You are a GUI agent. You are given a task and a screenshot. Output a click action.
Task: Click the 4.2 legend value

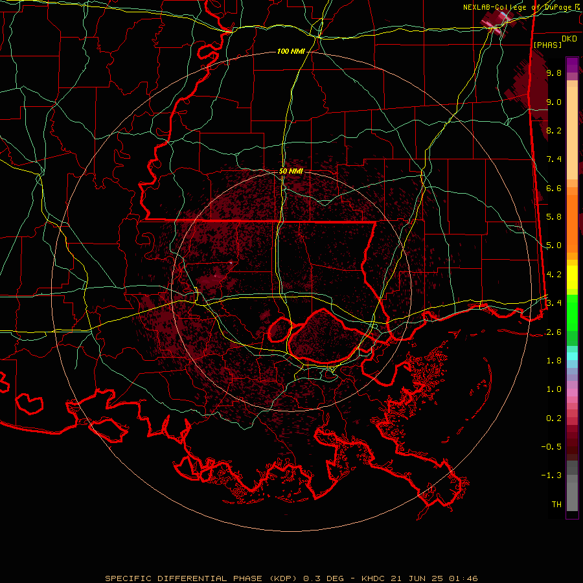point(554,275)
